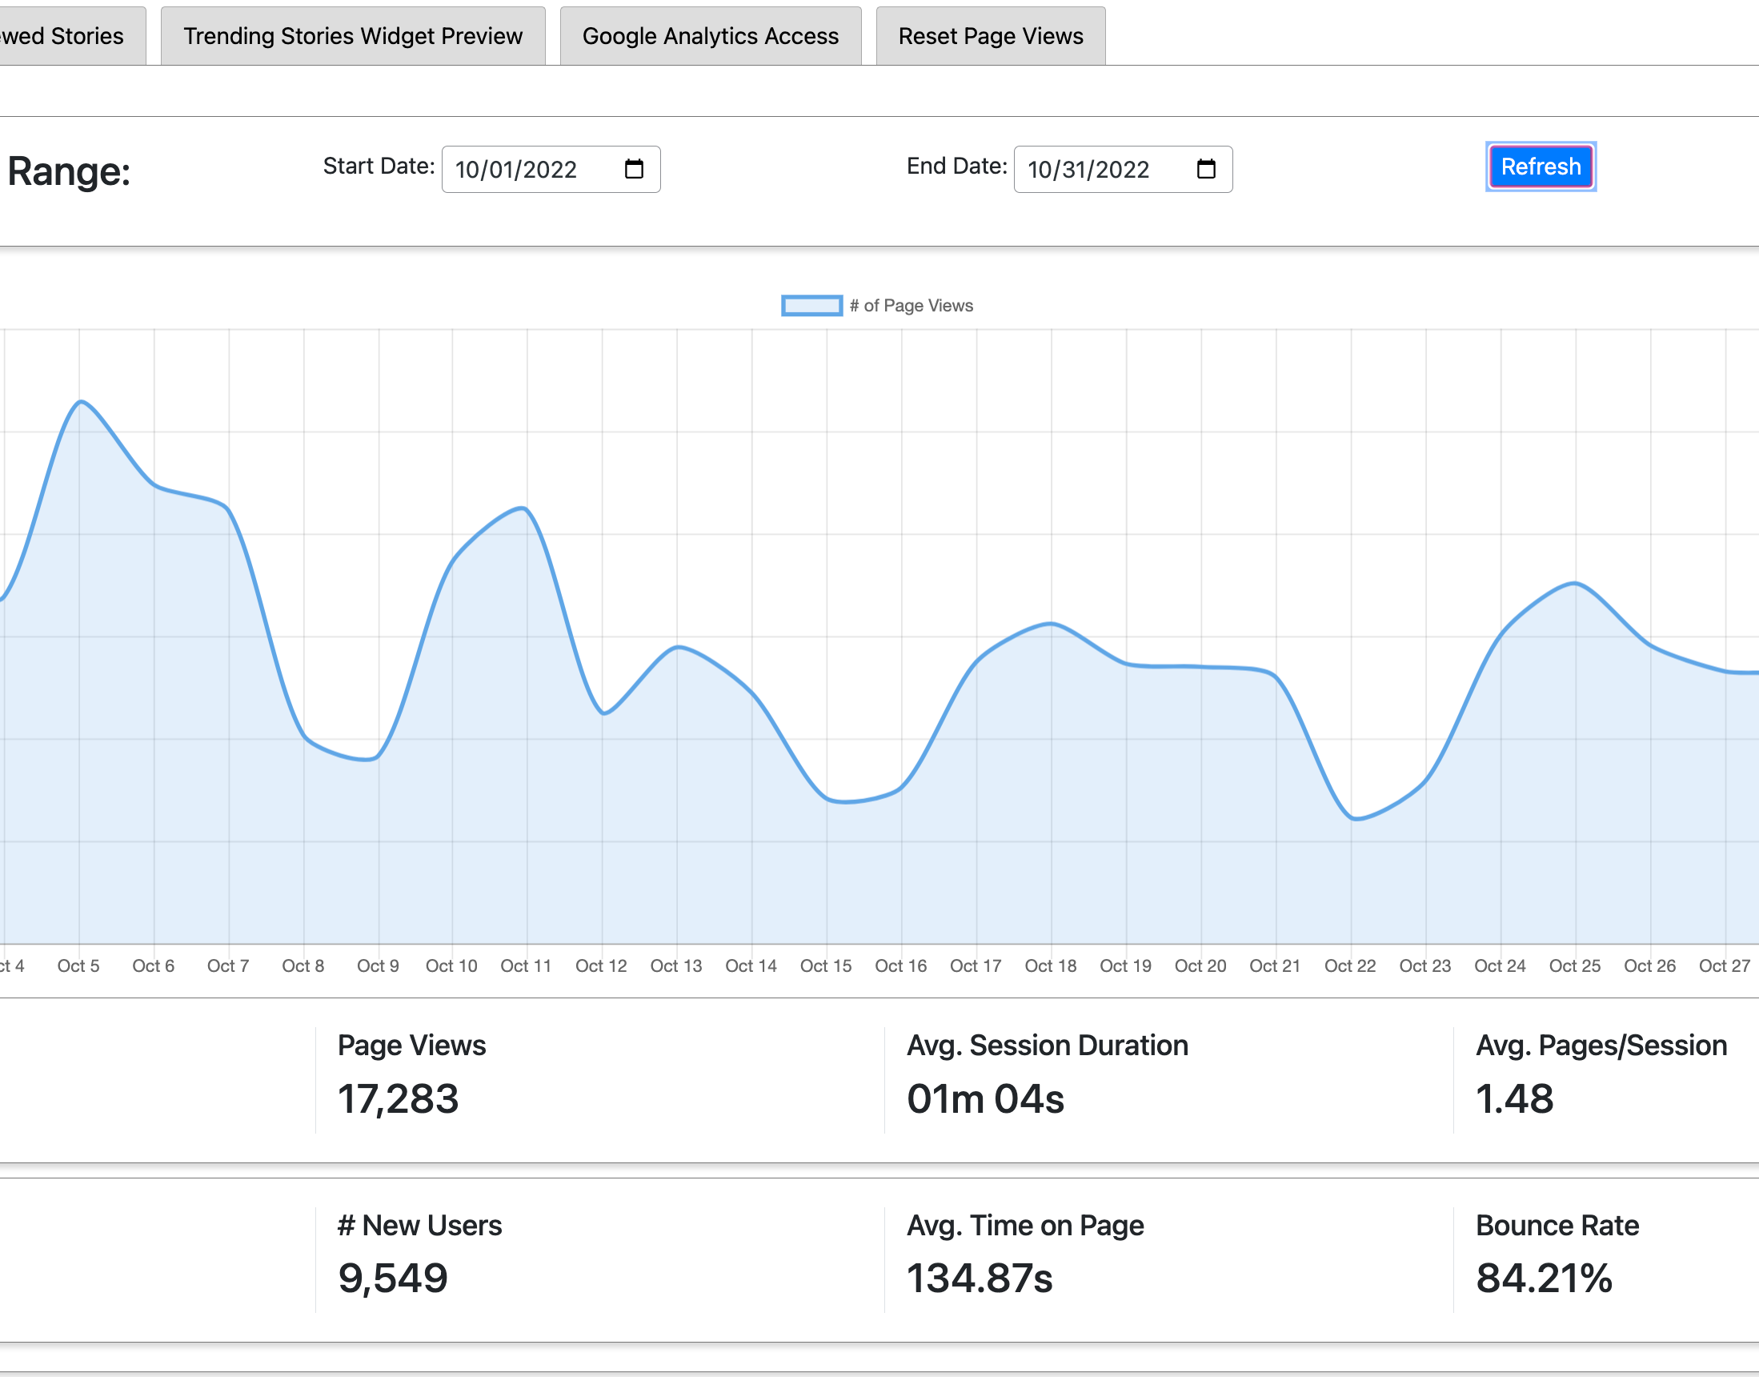The width and height of the screenshot is (1759, 1377).
Task: Click the Refresh button
Action: point(1541,167)
